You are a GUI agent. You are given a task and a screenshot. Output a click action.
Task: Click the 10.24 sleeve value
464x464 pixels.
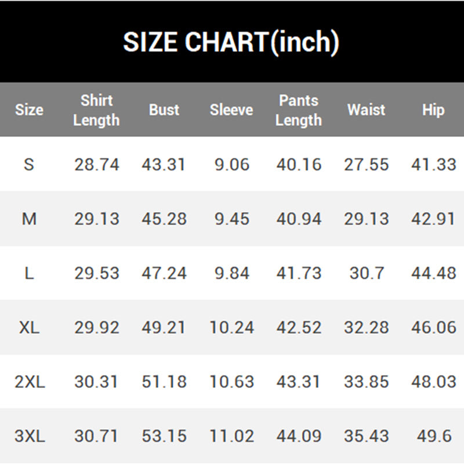[x=231, y=328]
